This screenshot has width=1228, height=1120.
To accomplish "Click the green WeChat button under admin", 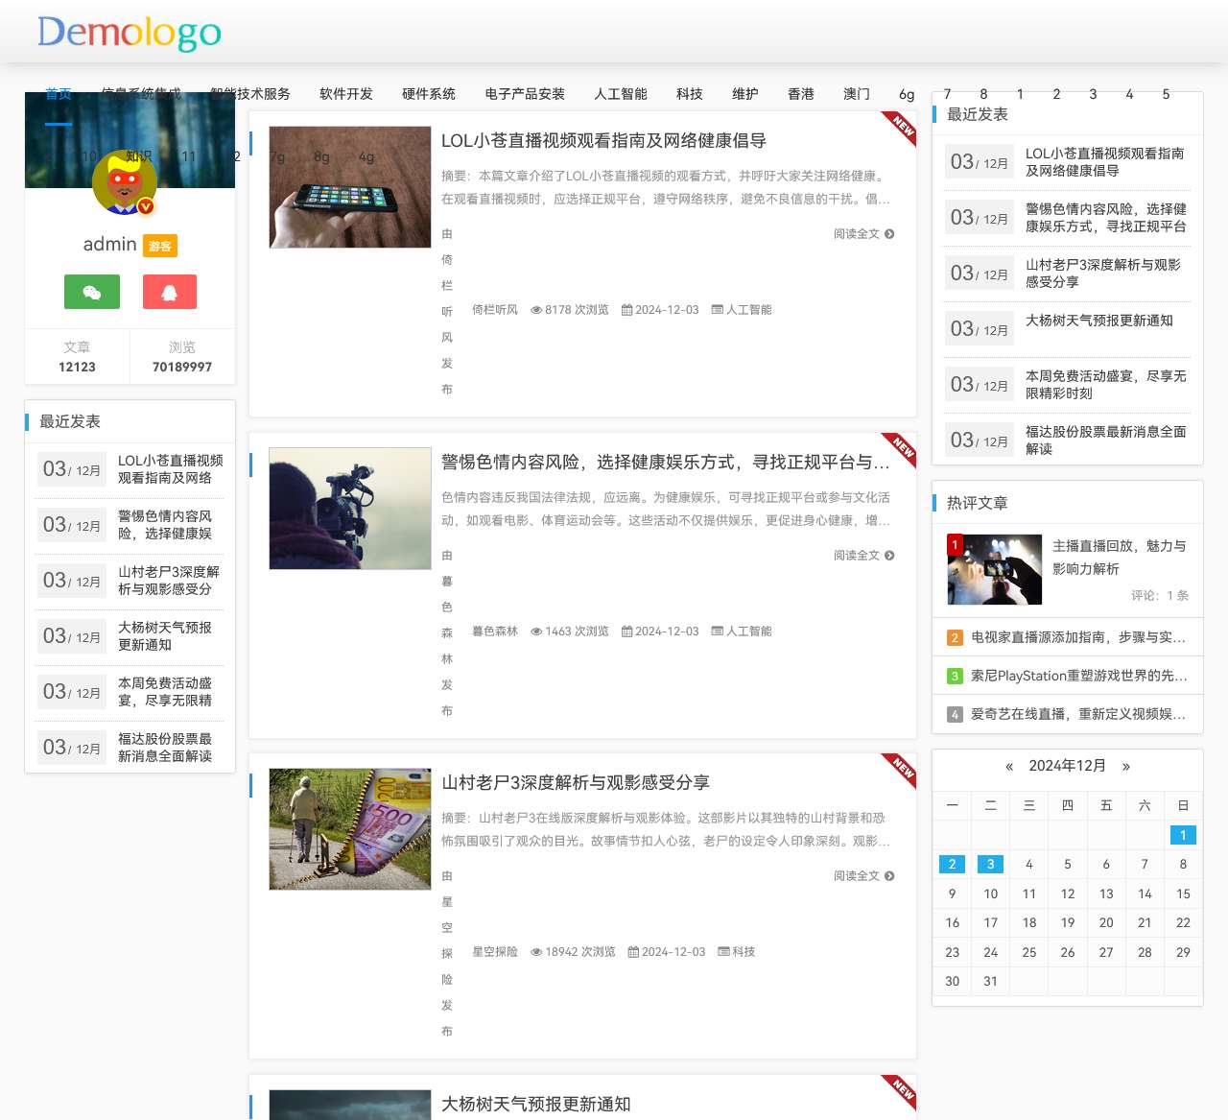I will (92, 292).
